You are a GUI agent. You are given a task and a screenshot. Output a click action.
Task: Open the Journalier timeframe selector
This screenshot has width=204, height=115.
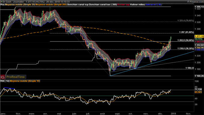pos(19,2)
